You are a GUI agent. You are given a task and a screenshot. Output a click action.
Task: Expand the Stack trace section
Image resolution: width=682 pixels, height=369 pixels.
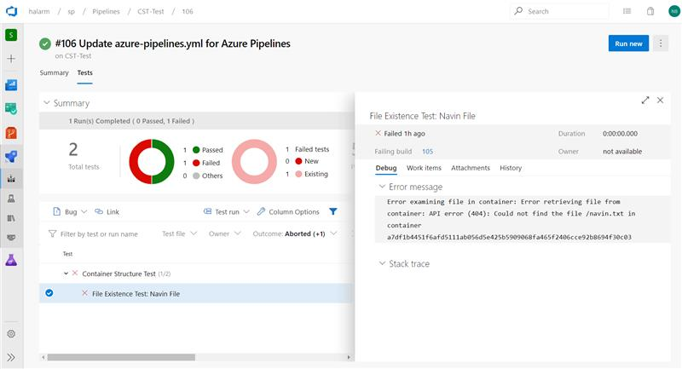coord(381,264)
